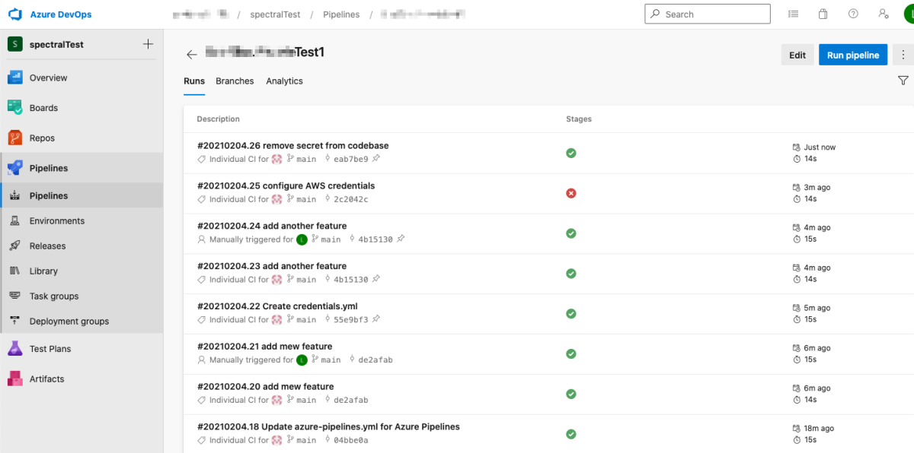Viewport: 914px width, 453px height.
Task: Switch to the Branches tab
Action: (235, 81)
